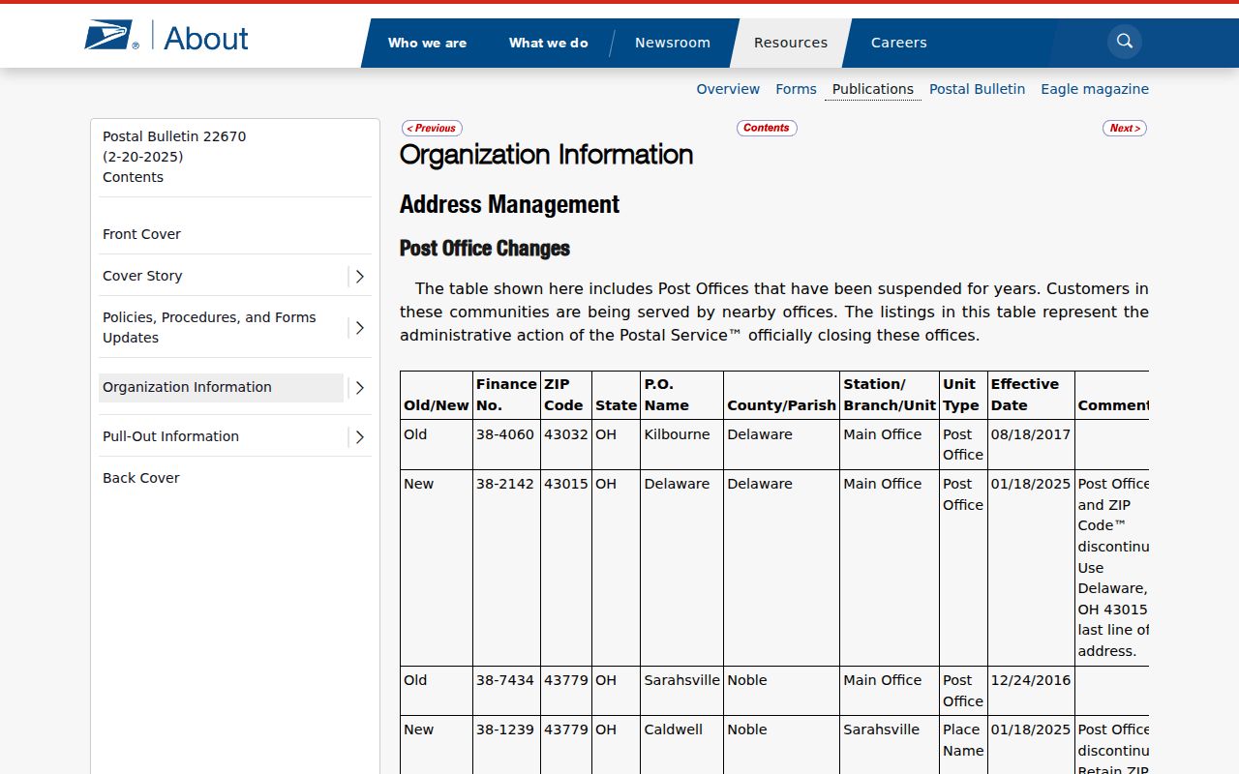Click the Caldwell P.O. name cell
This screenshot has height=774, width=1239.
681,745
